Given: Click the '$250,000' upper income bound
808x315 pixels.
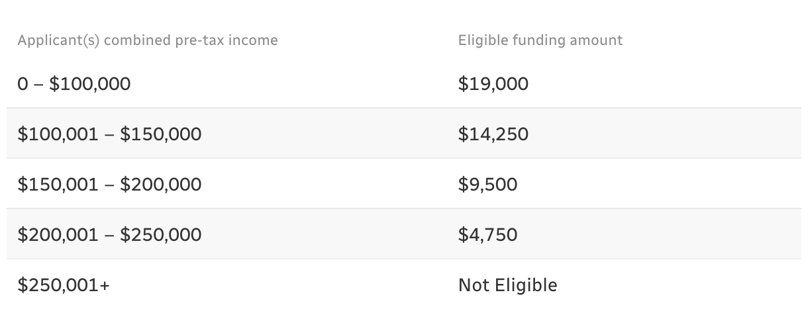Looking at the screenshot, I should (161, 235).
